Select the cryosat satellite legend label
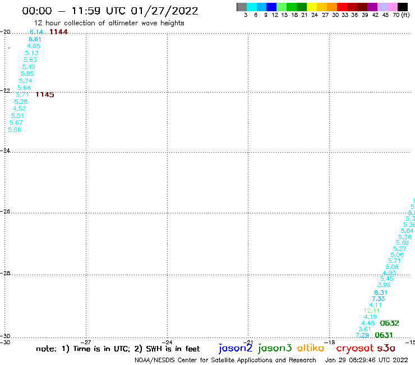 click(354, 348)
